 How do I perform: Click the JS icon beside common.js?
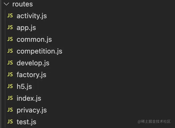tap(10, 39)
